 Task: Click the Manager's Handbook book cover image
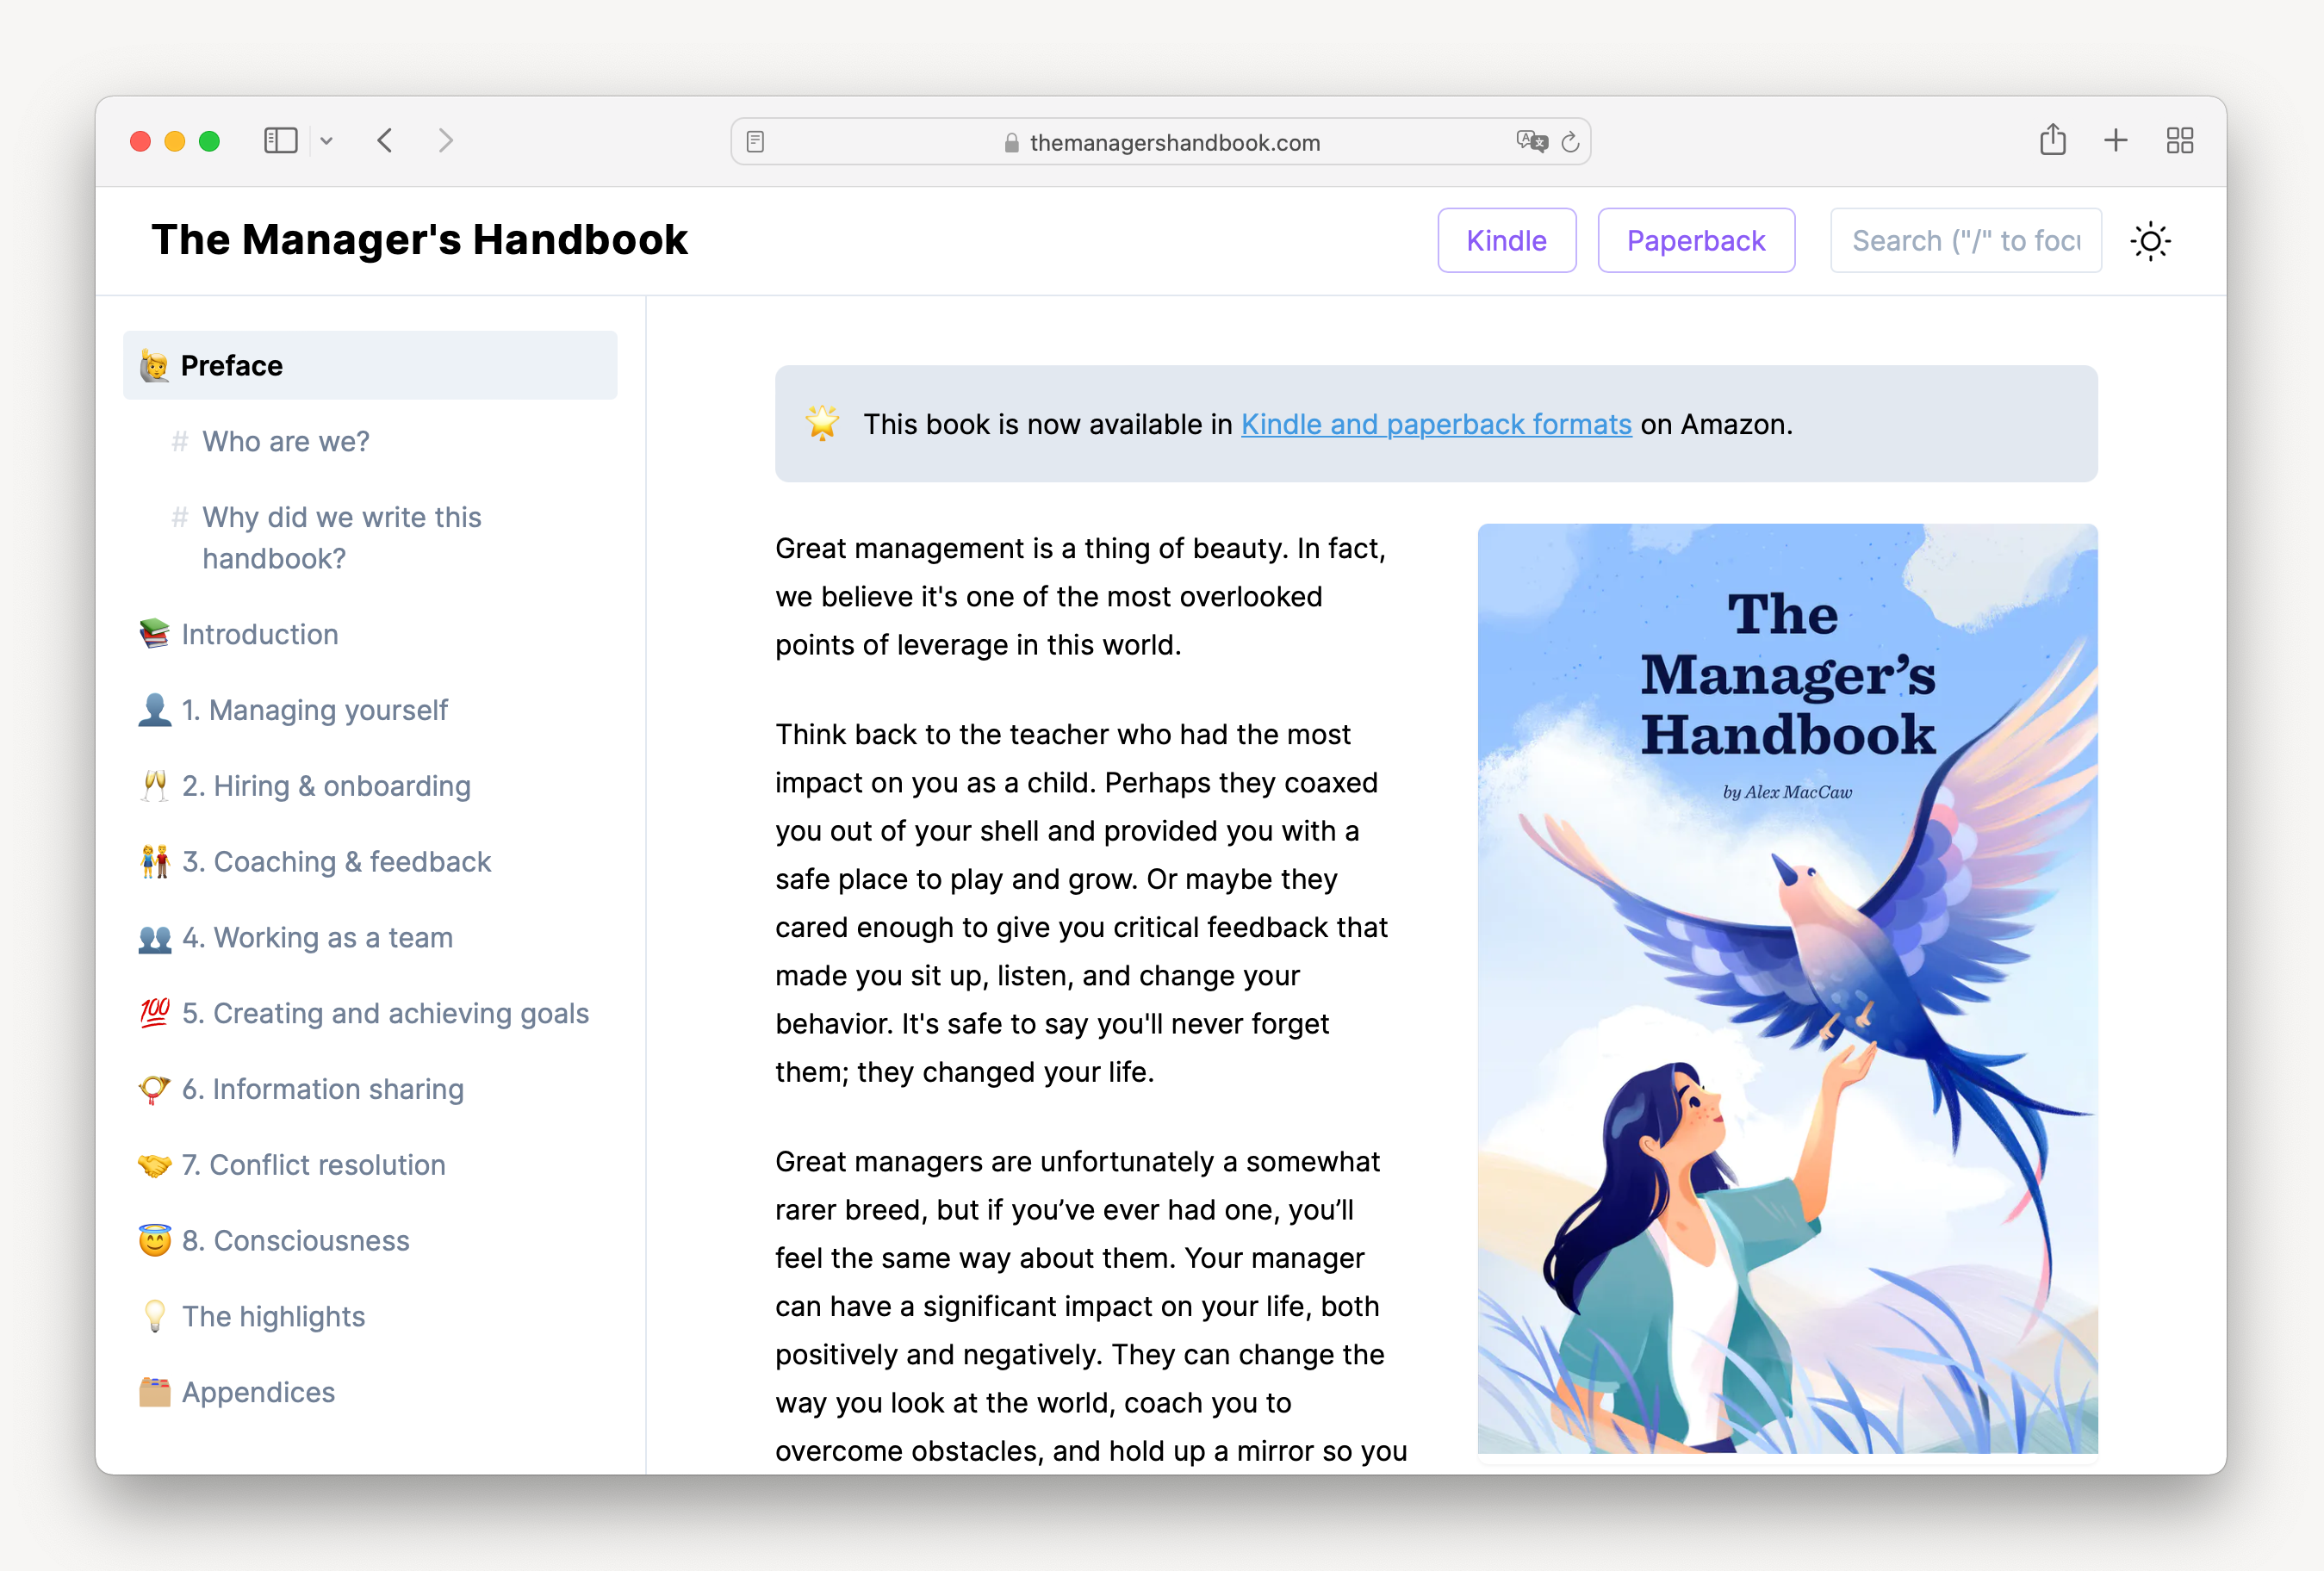pos(1787,988)
